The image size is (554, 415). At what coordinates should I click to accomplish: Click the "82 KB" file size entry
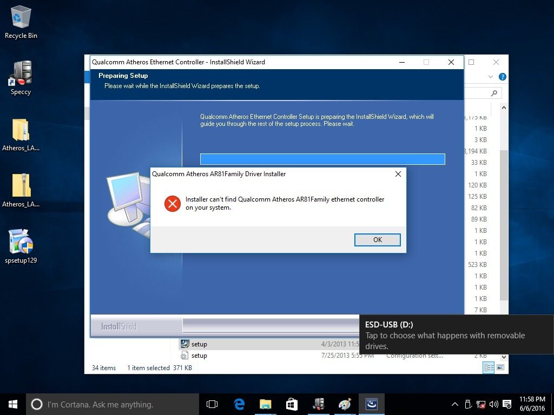tap(479, 208)
